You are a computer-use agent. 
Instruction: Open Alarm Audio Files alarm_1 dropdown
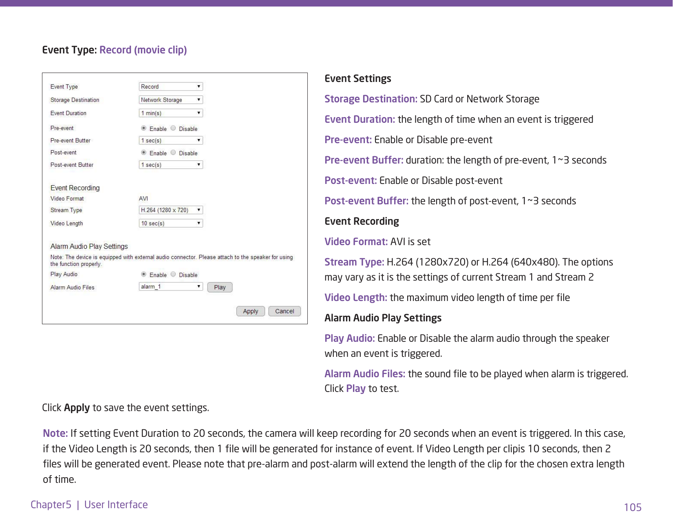171,287
